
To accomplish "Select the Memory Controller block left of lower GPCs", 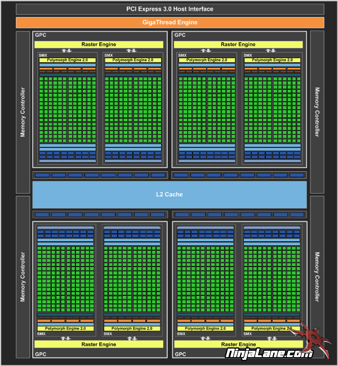I will tap(23, 277).
